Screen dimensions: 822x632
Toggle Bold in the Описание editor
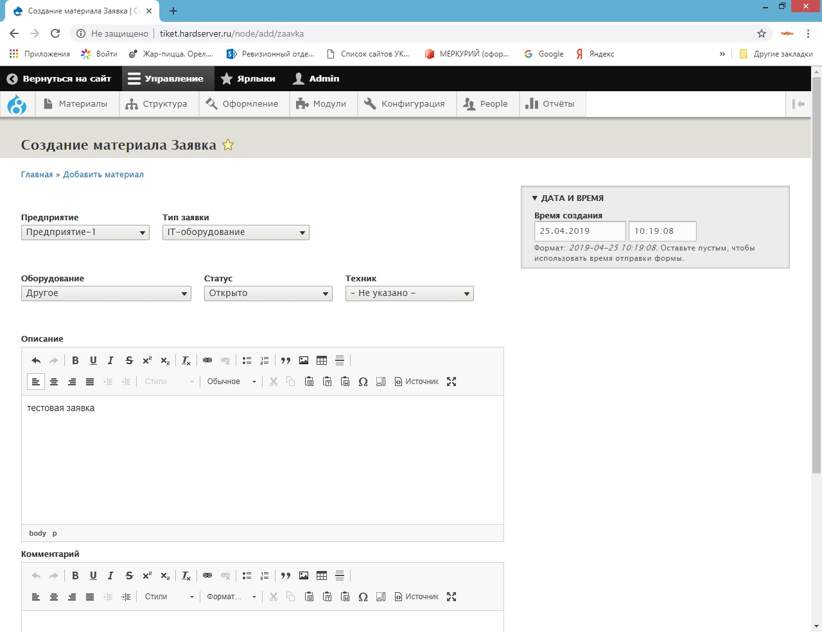point(75,360)
